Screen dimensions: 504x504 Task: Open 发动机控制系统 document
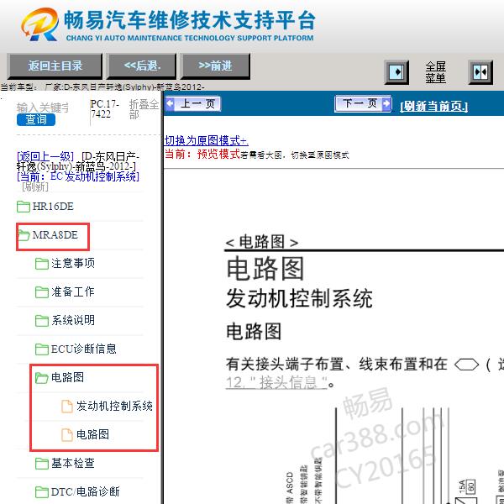click(114, 406)
